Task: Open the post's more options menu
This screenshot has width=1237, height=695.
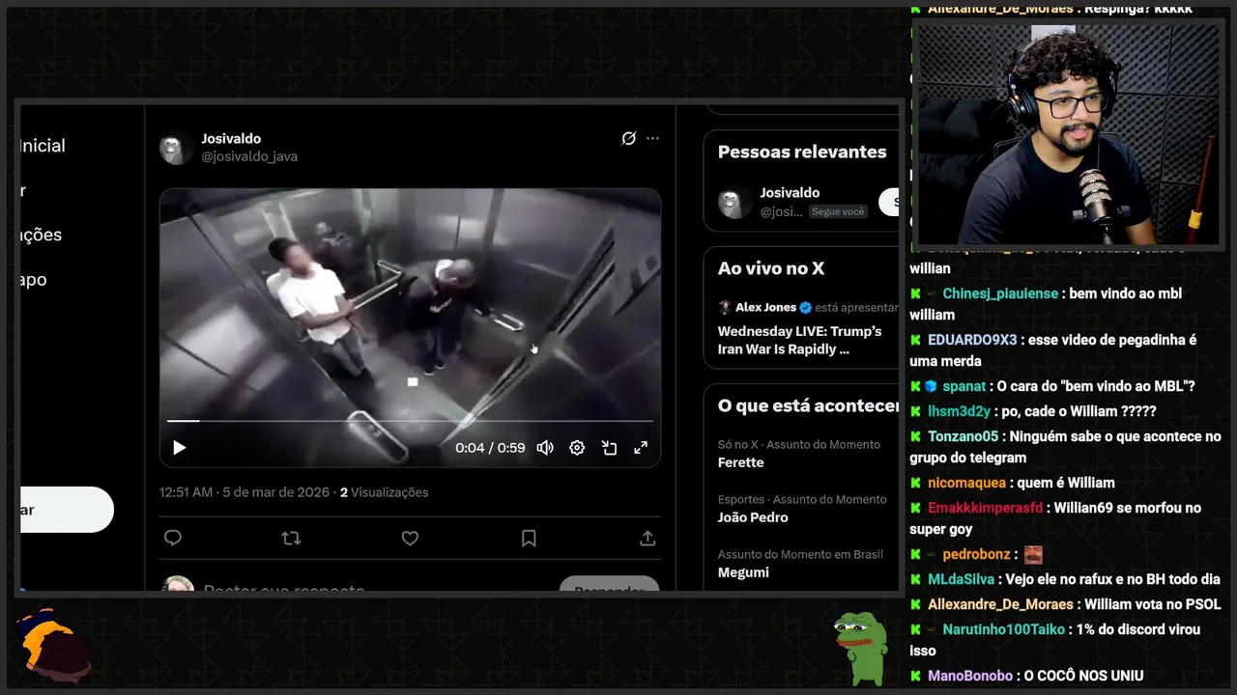Action: click(x=653, y=139)
